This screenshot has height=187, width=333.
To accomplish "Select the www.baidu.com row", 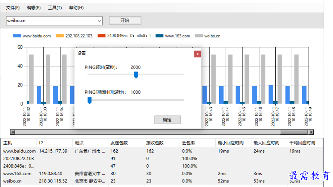I will tap(162, 151).
